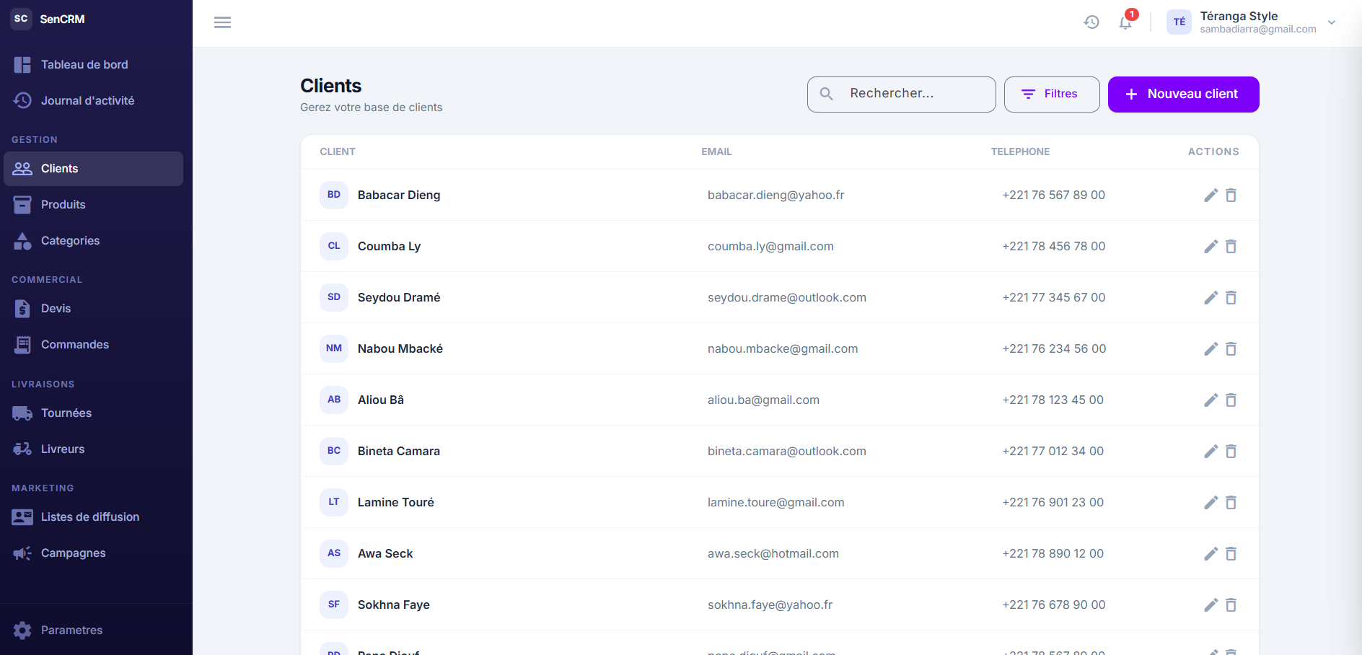This screenshot has height=655, width=1362.
Task: Edit Aliou Bâ client
Action: [1211, 400]
